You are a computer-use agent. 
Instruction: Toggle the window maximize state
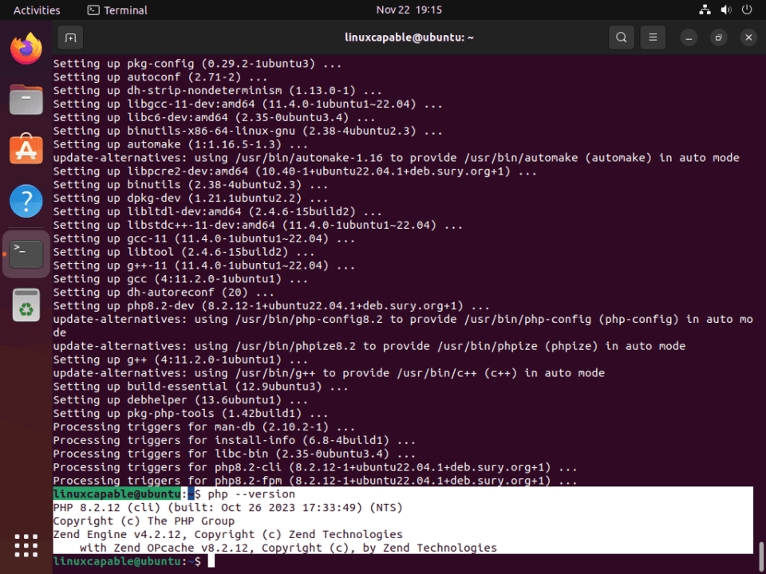point(717,37)
